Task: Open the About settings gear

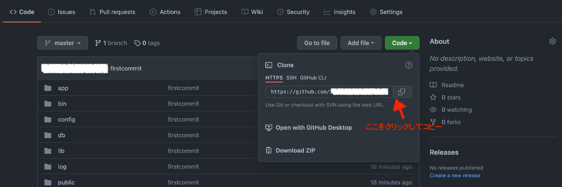Action: click(x=553, y=41)
